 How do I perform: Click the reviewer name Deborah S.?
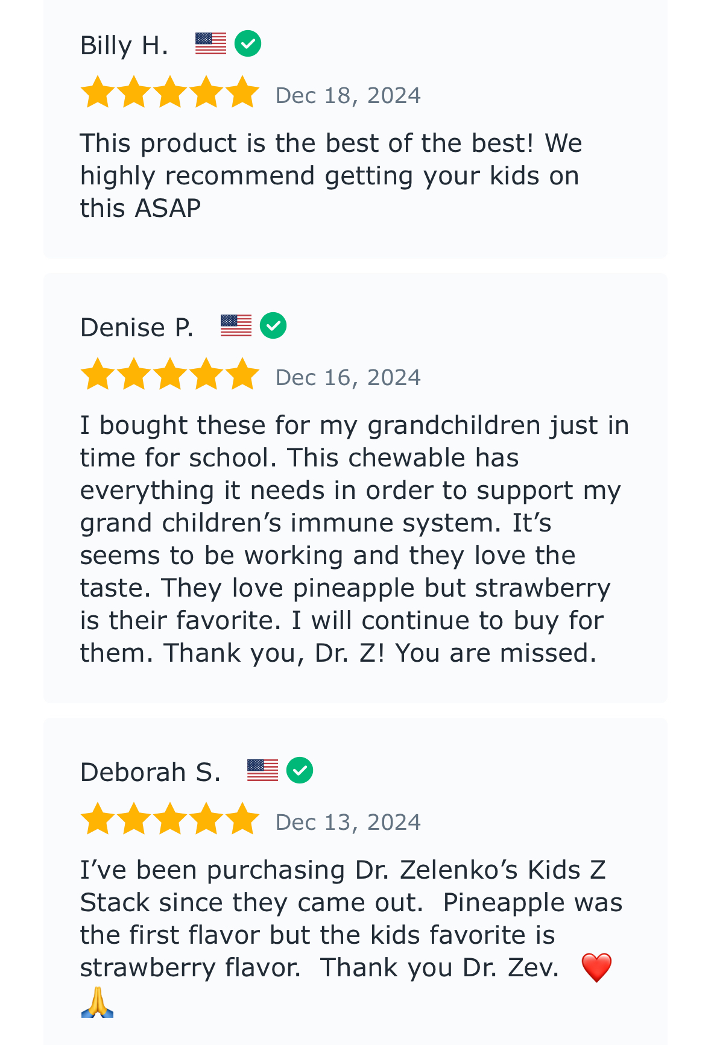click(150, 773)
